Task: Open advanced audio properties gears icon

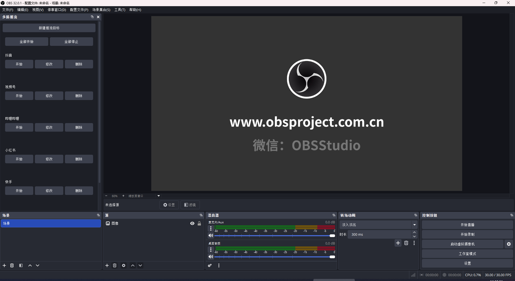Action: 210,265
